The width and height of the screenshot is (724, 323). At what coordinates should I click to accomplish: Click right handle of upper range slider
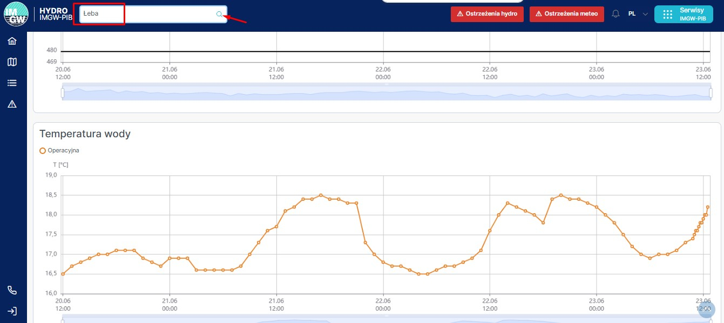710,93
